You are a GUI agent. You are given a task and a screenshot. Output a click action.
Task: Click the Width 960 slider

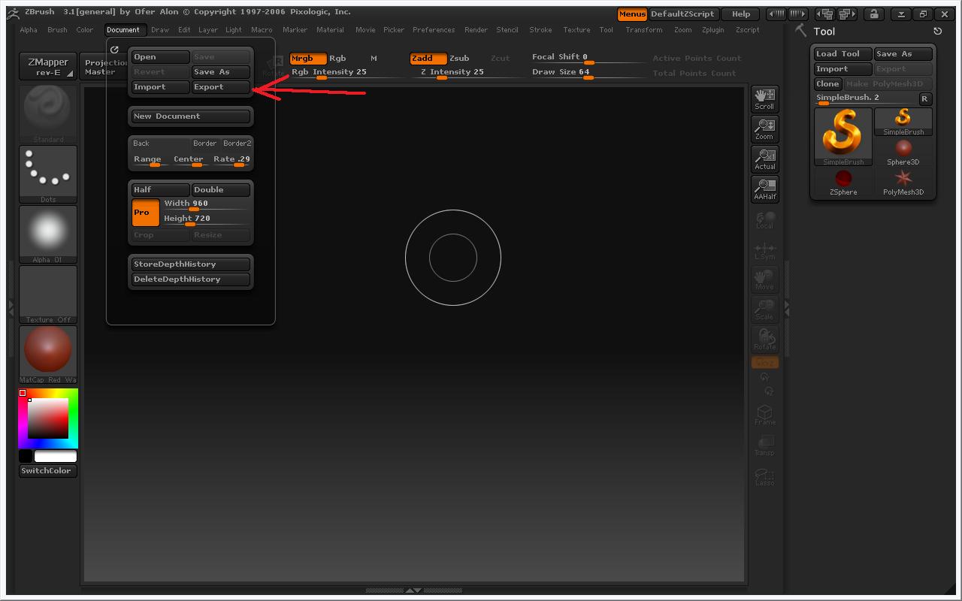click(x=206, y=204)
